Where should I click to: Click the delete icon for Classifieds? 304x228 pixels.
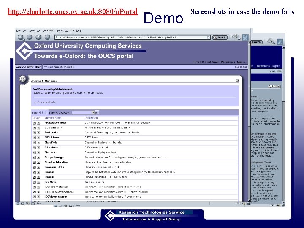point(38,143)
